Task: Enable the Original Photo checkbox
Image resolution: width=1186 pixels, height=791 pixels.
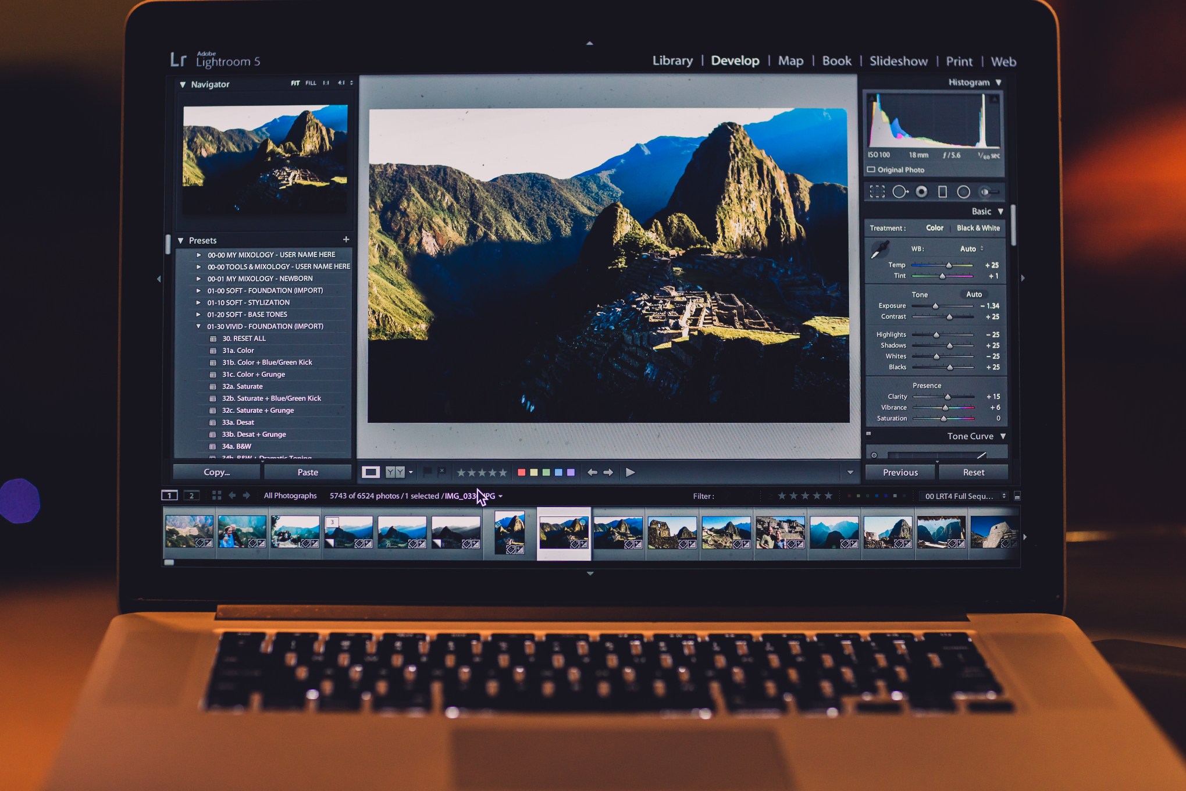Action: (x=871, y=170)
